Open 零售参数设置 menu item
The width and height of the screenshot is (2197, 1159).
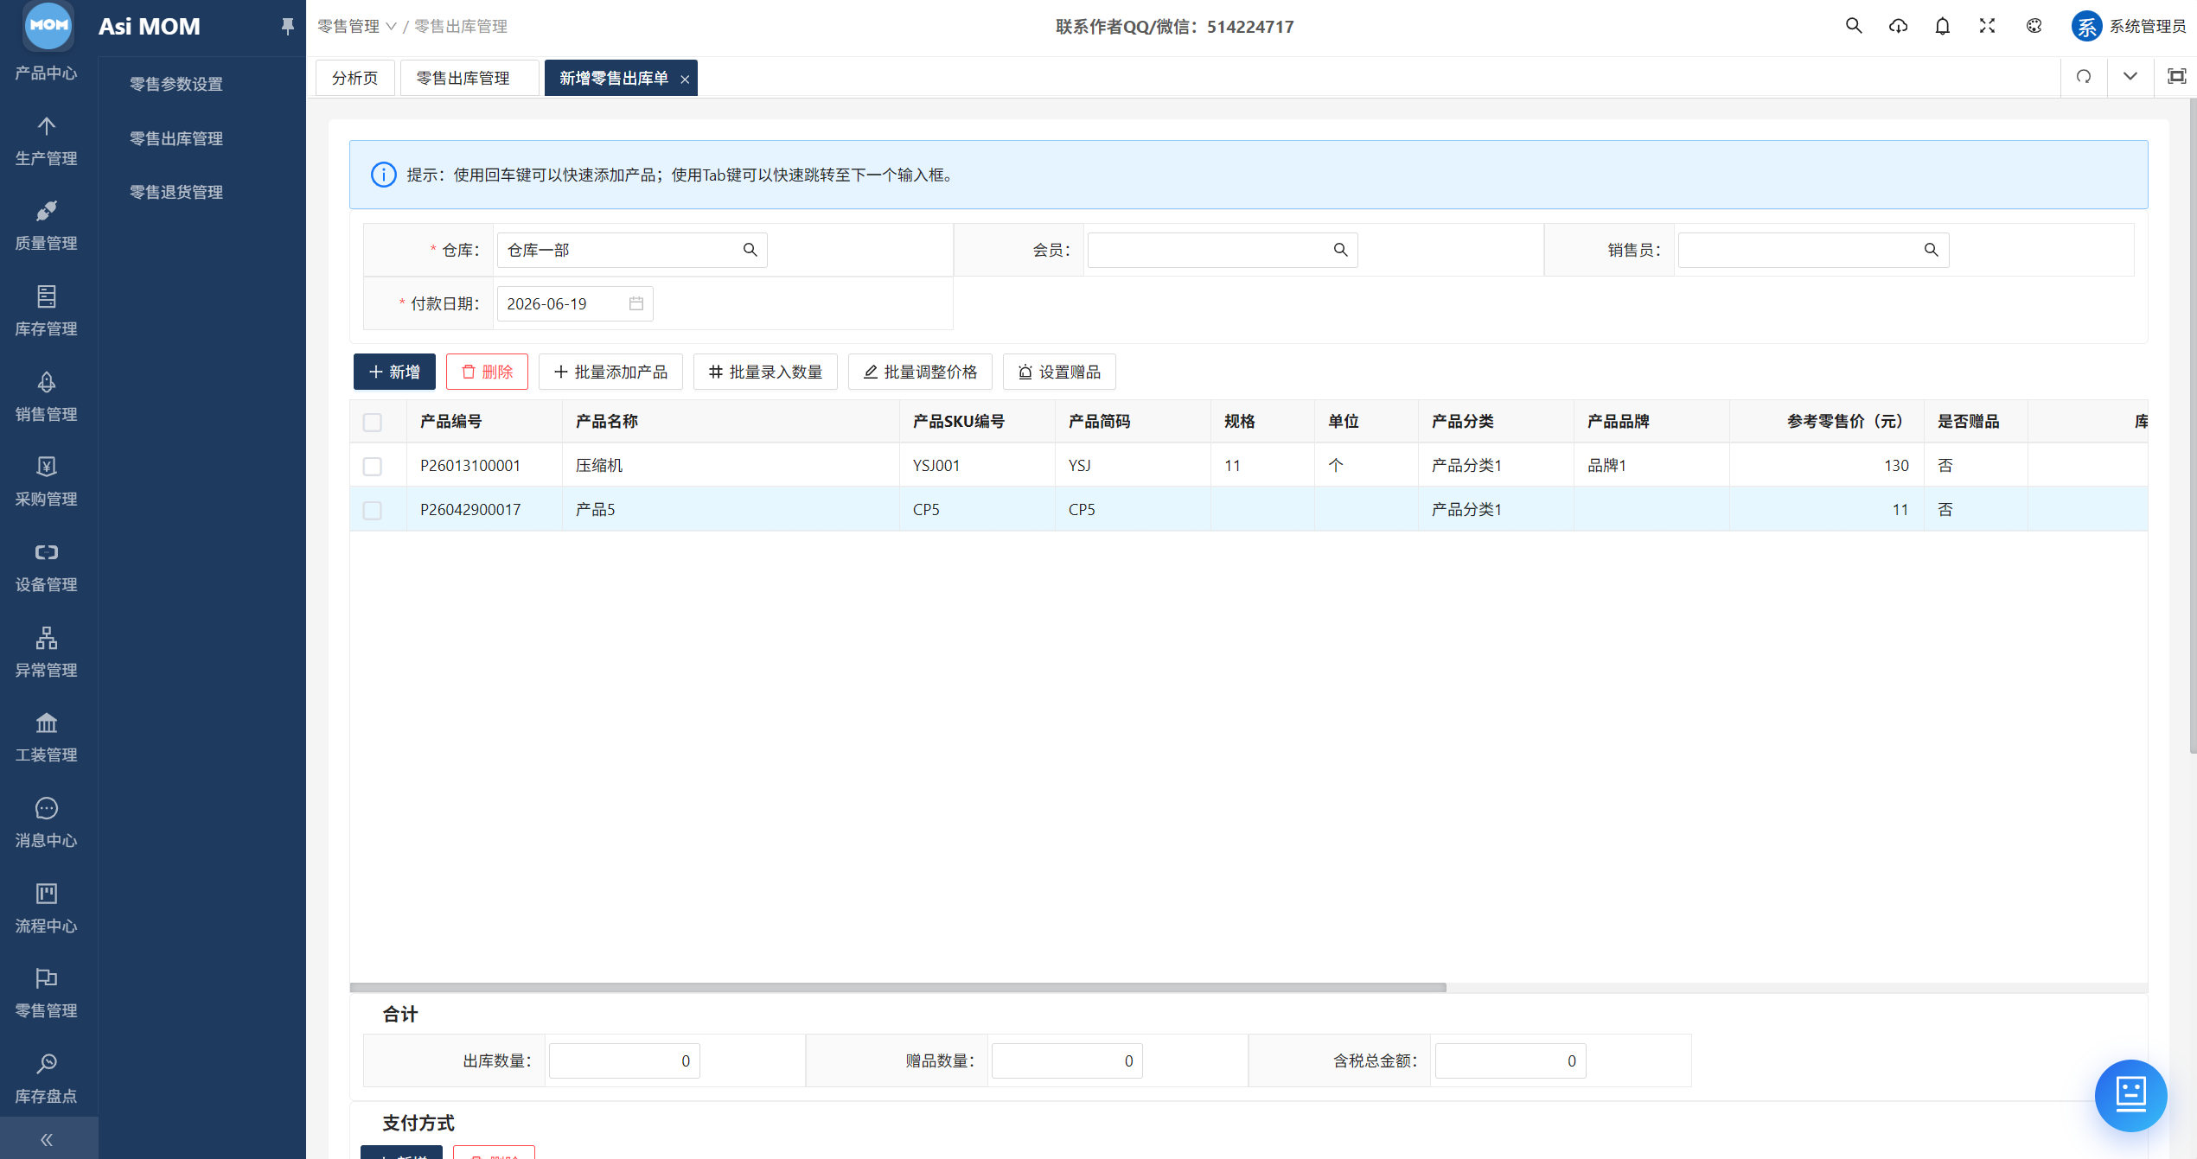coord(176,84)
